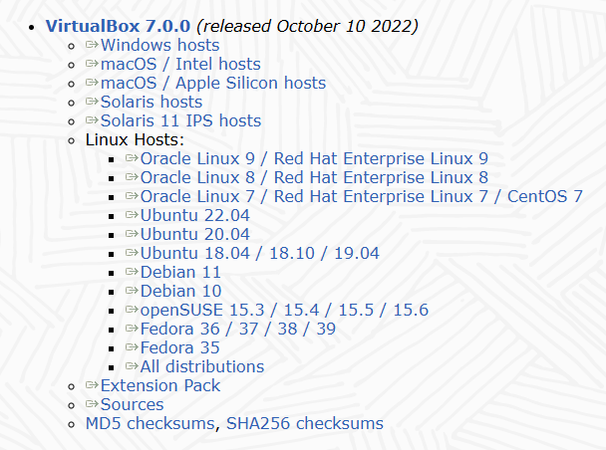The width and height of the screenshot is (606, 450).
Task: Click the external-link icon beside Fedora 35
Action: click(x=133, y=347)
